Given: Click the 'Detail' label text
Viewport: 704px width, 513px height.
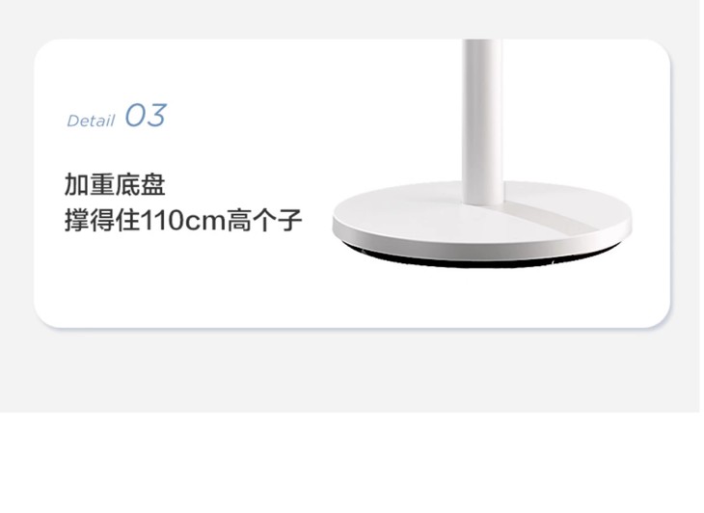Looking at the screenshot, I should [x=91, y=121].
